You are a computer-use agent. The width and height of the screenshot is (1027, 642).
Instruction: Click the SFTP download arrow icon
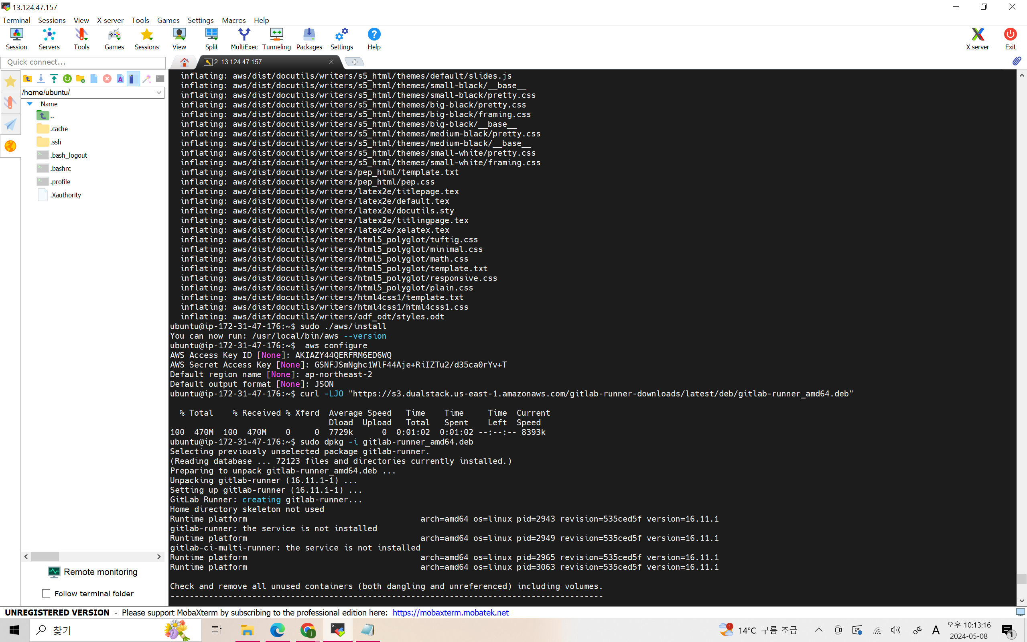[x=41, y=79]
